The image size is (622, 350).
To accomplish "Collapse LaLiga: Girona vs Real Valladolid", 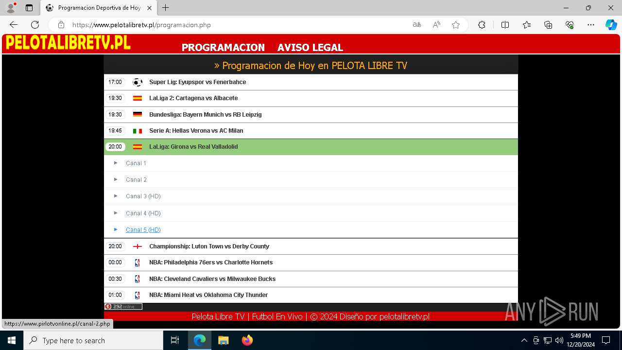I will [x=311, y=147].
